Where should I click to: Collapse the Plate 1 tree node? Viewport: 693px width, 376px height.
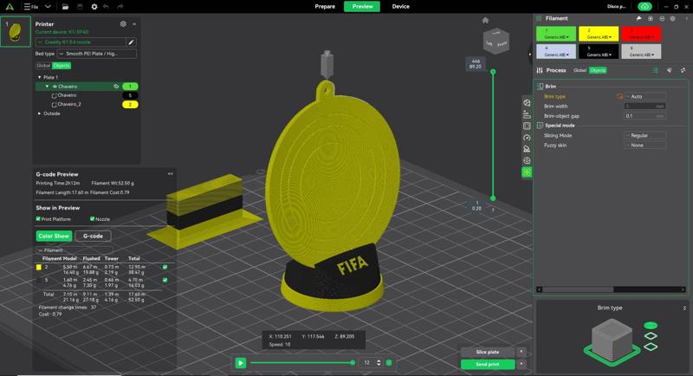[x=39, y=77]
